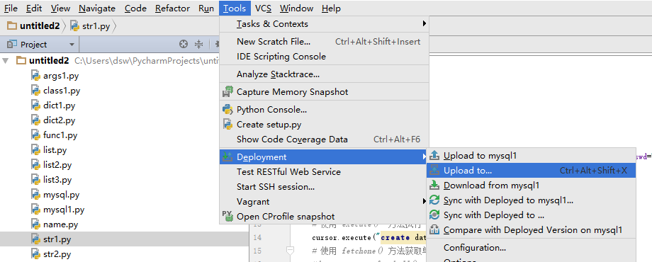Select str2.py in project tree
This screenshot has width=652, height=262.
pos(57,254)
